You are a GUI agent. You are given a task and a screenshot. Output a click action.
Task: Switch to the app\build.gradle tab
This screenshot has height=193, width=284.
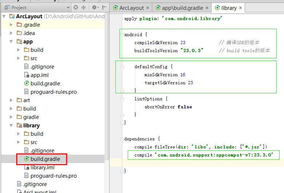pos(182,8)
